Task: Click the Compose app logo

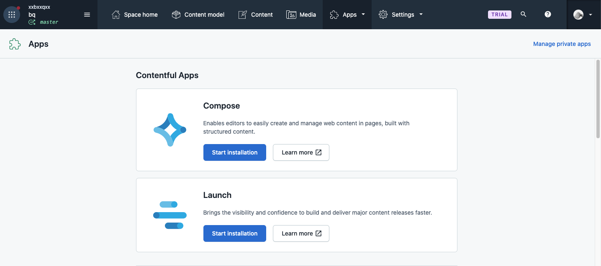Action: pos(170,129)
